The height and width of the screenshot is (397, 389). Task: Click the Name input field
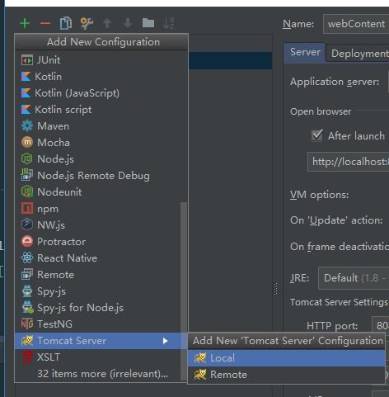356,24
